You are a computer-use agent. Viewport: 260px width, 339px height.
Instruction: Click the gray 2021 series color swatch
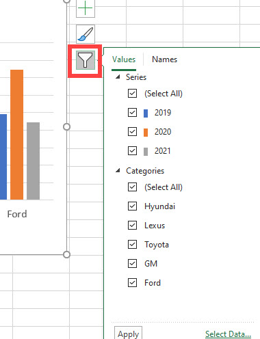[x=146, y=152]
